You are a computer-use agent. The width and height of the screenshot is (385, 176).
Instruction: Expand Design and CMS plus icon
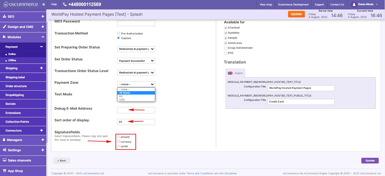[x=42, y=27]
